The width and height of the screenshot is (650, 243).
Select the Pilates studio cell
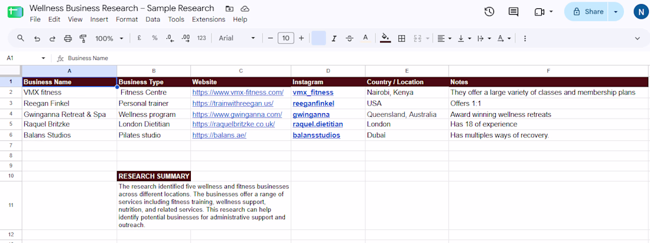click(x=154, y=135)
